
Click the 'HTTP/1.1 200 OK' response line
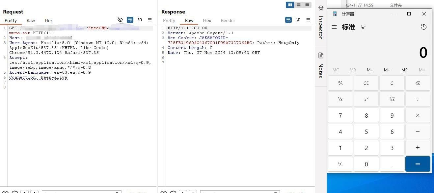click(187, 28)
